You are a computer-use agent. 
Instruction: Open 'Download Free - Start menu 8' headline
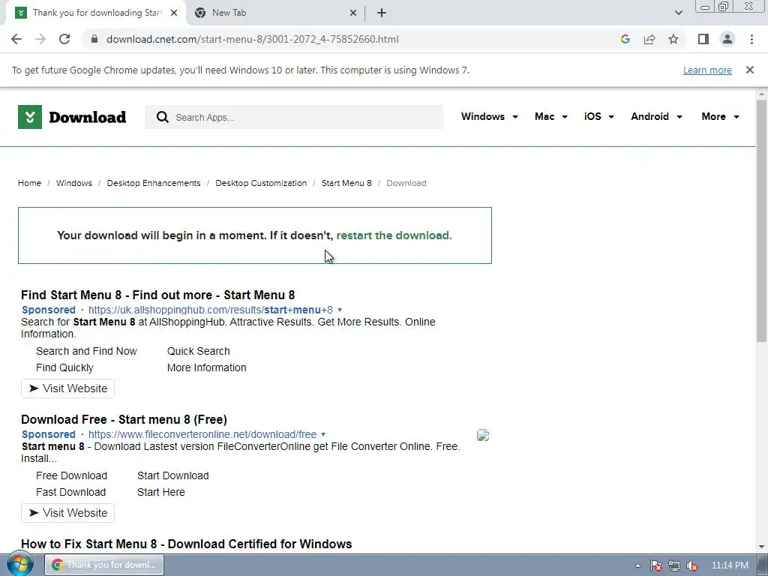click(124, 419)
